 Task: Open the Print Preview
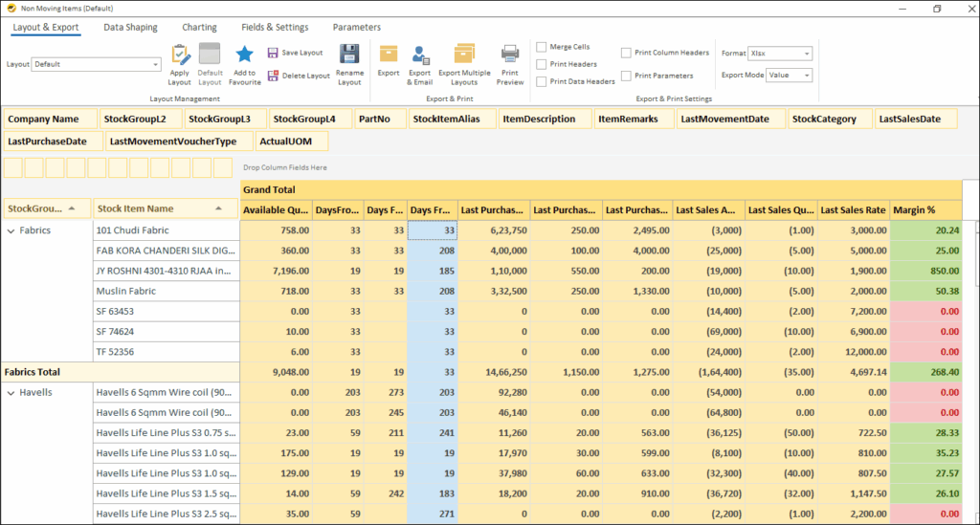click(x=510, y=55)
